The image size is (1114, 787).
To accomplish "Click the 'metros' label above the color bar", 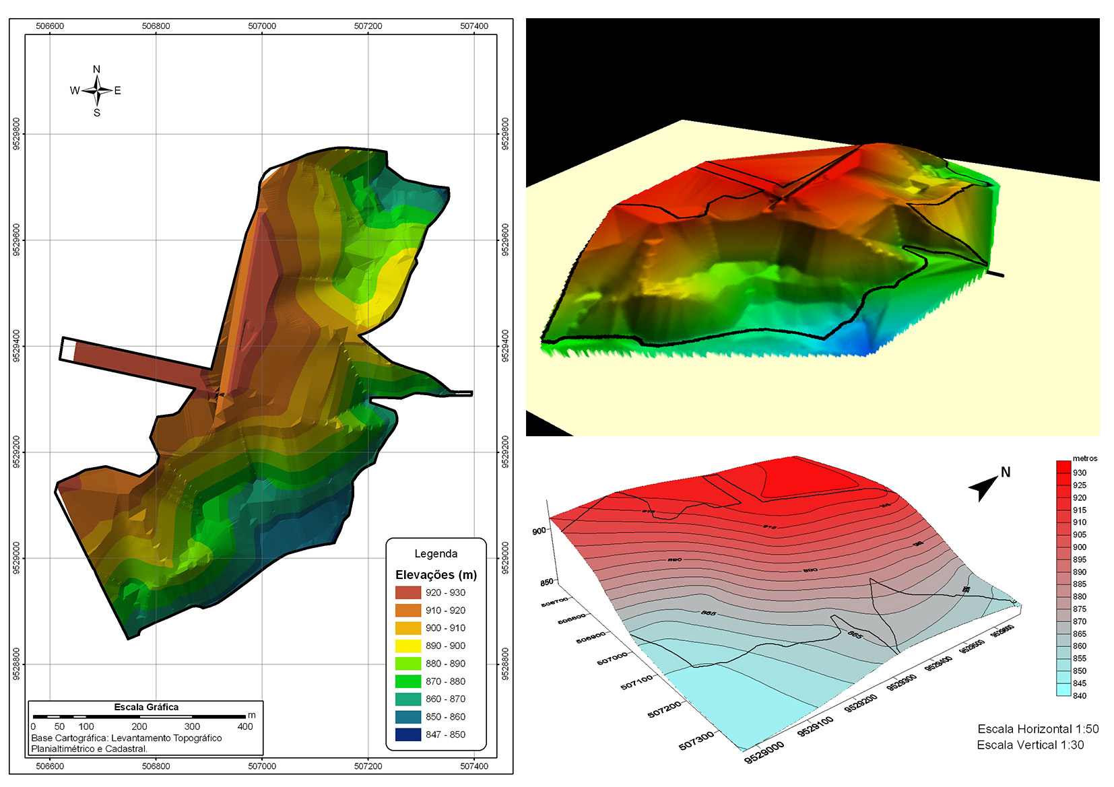I will [x=1084, y=458].
